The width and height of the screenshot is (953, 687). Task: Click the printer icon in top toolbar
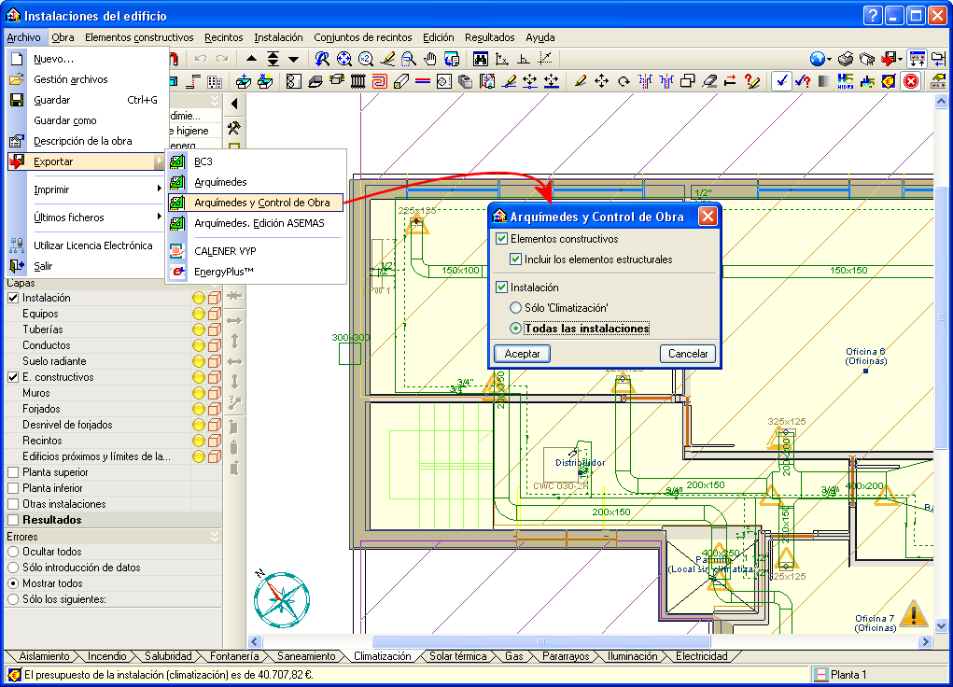click(x=845, y=59)
